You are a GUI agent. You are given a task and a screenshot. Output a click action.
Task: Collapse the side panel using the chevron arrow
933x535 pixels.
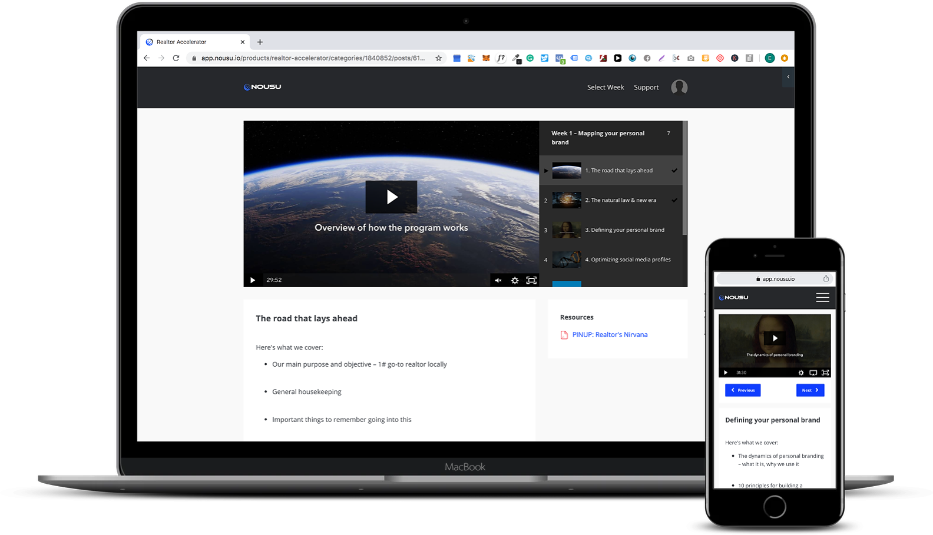click(x=788, y=77)
